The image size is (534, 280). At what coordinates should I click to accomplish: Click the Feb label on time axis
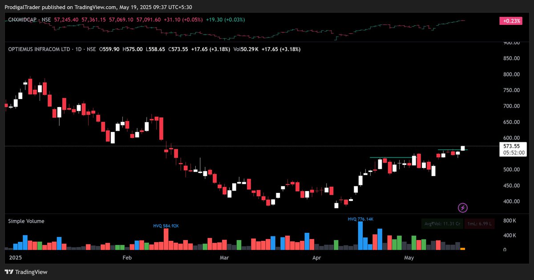(127, 258)
